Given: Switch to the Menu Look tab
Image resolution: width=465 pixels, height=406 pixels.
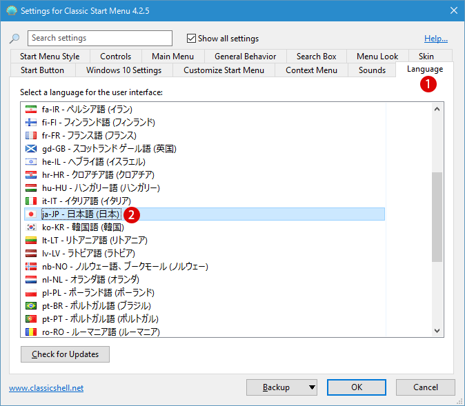Looking at the screenshot, I should tap(377, 57).
